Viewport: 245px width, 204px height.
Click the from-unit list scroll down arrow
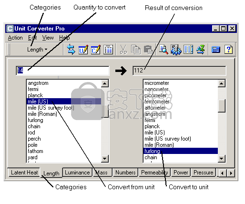coord(105,158)
